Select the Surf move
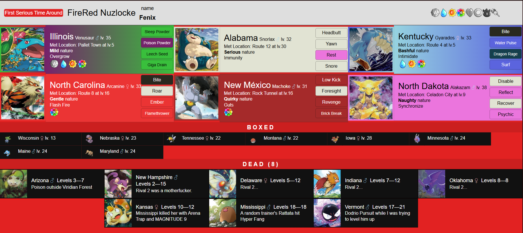Viewport: 523px width, 233px height. point(506,65)
